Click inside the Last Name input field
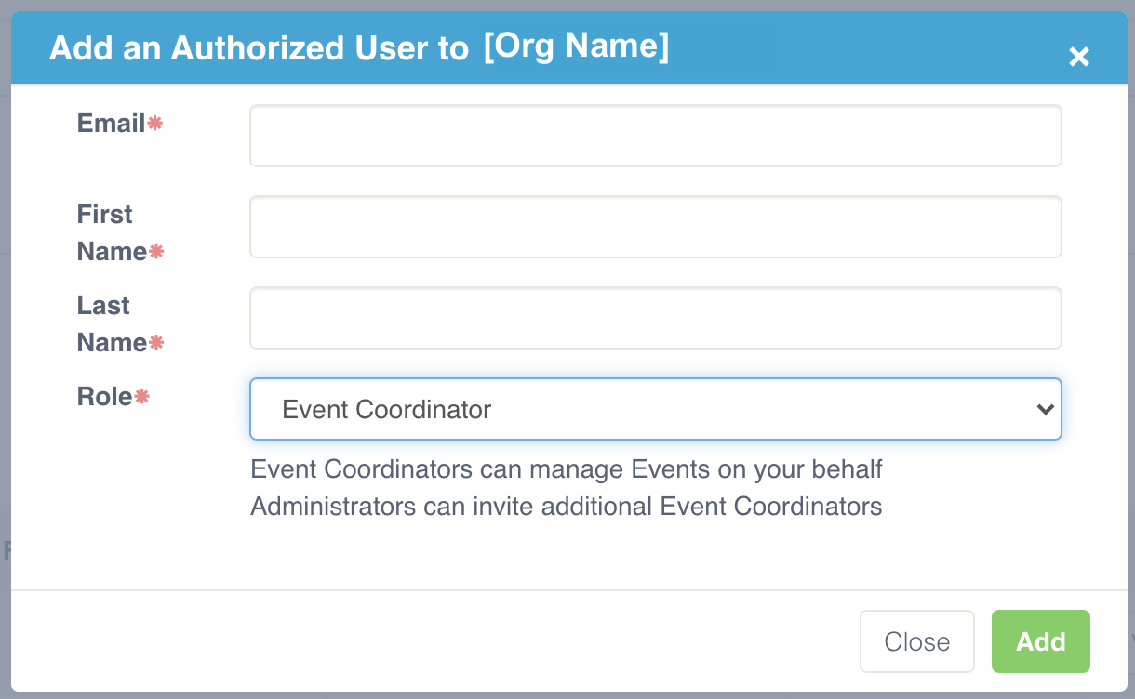 [656, 317]
